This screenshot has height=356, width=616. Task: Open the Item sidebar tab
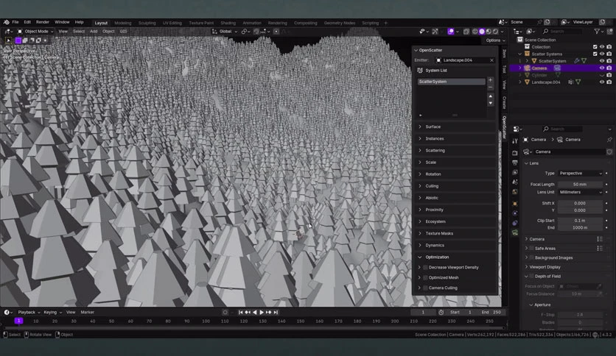504,54
